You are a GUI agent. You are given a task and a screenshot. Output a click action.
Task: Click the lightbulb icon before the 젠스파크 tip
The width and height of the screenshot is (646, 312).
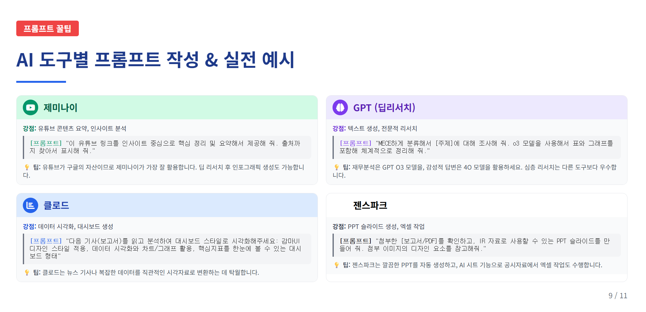[337, 265]
